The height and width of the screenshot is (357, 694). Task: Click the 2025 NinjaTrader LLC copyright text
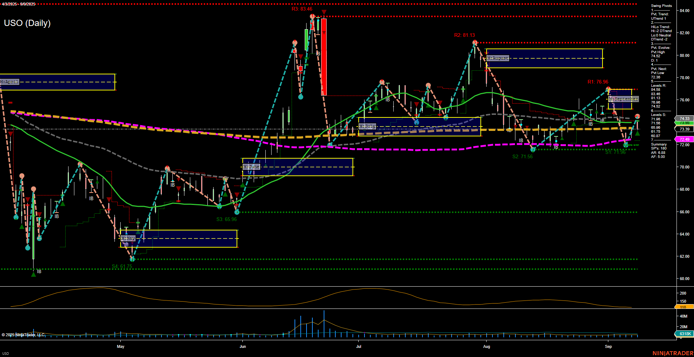(24, 334)
